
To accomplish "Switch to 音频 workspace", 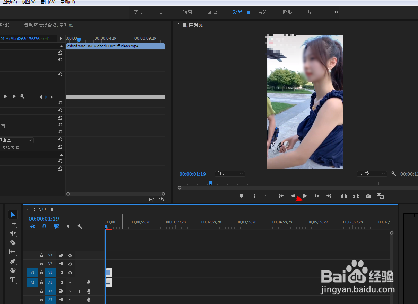I will click(x=262, y=12).
